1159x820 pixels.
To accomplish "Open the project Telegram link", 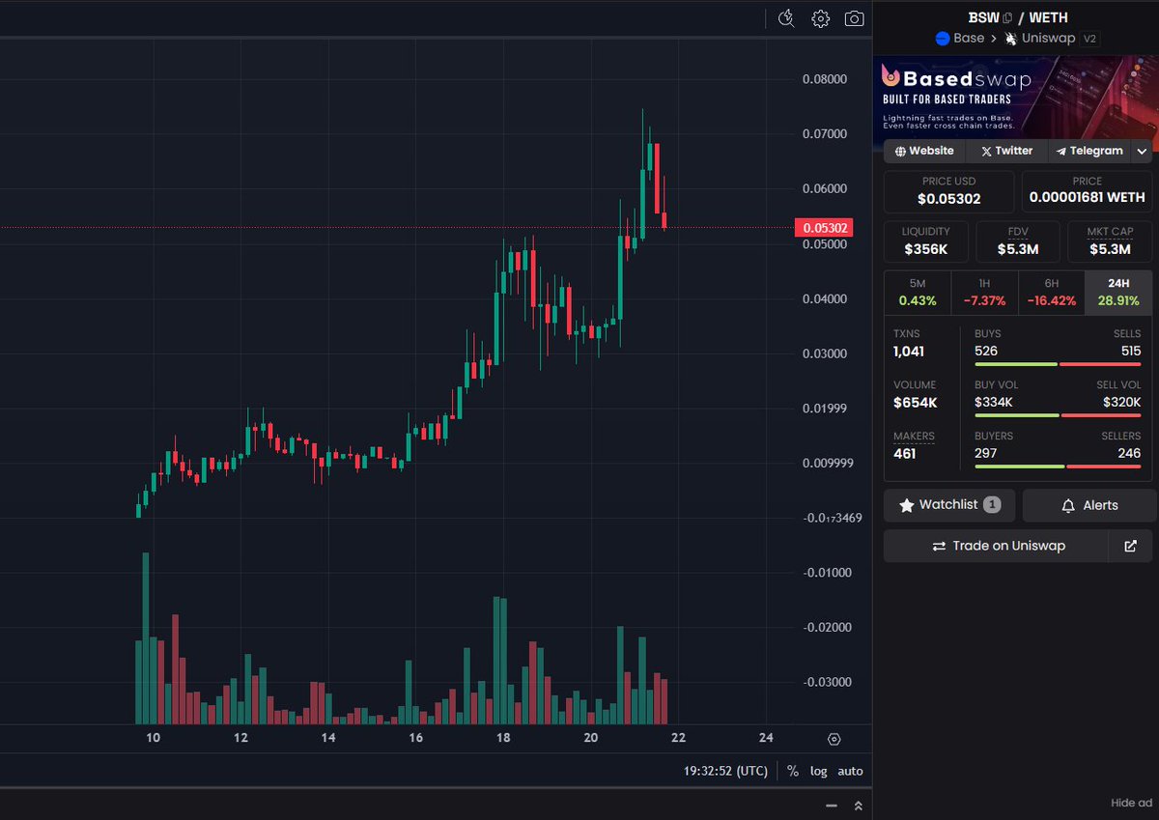I will (x=1089, y=151).
